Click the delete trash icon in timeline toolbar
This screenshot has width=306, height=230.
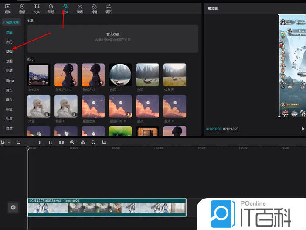pos(51,142)
